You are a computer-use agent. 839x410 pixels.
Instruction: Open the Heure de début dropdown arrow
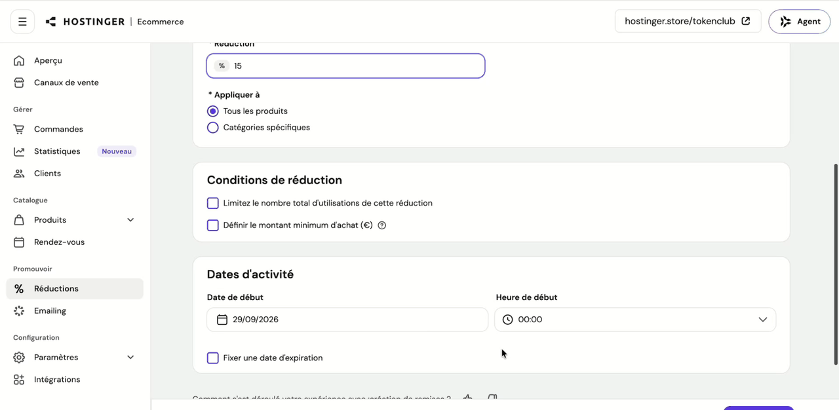763,320
